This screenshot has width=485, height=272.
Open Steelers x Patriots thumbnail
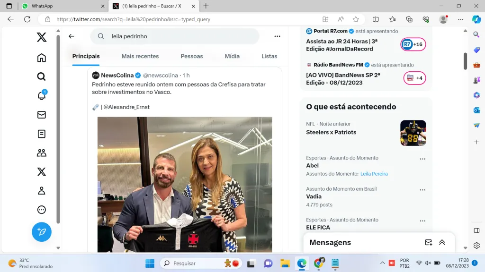tap(413, 133)
